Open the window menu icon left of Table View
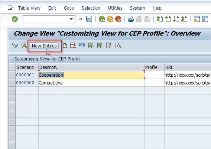The height and width of the screenshot is (149, 211). click(x=10, y=8)
